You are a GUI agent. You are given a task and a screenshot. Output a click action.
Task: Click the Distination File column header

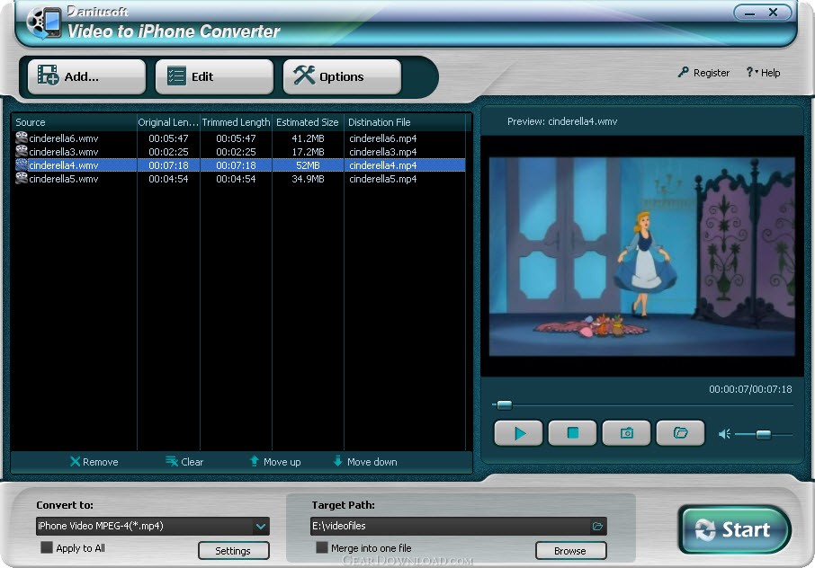click(x=405, y=122)
